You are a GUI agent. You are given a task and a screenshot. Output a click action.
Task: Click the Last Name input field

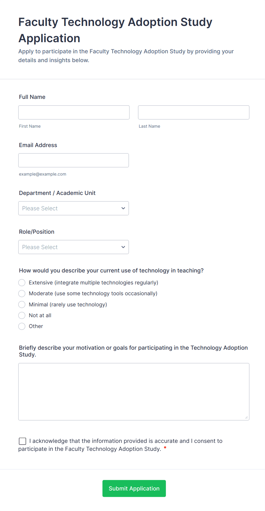point(193,113)
